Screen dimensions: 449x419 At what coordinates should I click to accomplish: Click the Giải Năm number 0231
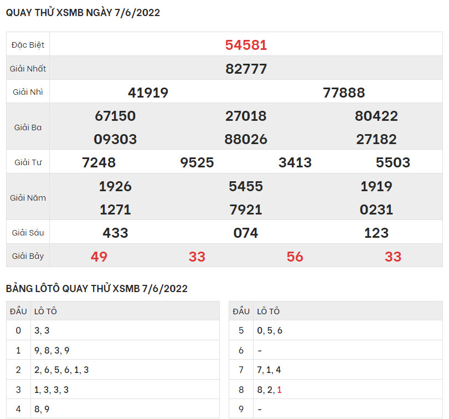[x=376, y=210]
